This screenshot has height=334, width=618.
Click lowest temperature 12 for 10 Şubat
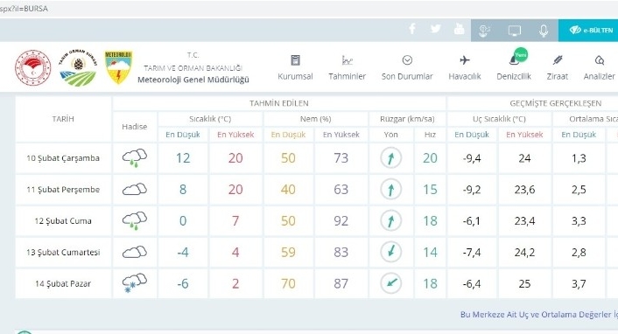point(183,158)
